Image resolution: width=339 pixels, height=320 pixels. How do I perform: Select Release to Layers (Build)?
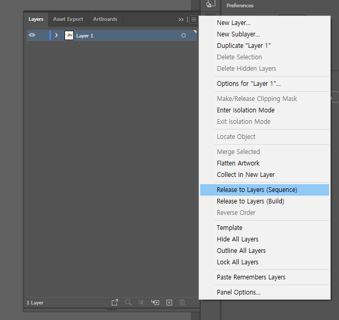265,201
